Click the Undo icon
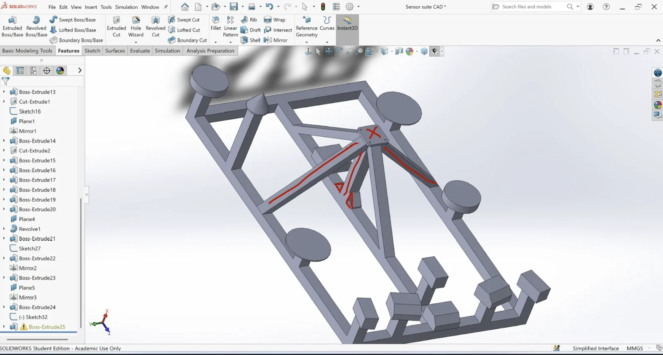 [269, 7]
